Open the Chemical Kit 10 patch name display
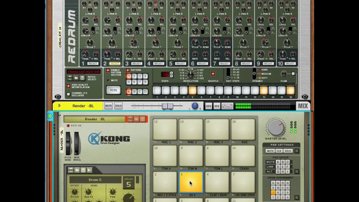Image resolution: width=359 pixels, height=202 pixels. pos(84,72)
